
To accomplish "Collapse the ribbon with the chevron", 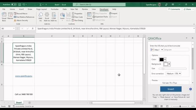I will pos(194,24).
